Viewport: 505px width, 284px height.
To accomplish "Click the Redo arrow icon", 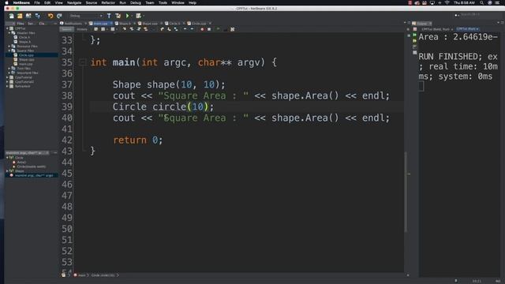I will [59, 16].
